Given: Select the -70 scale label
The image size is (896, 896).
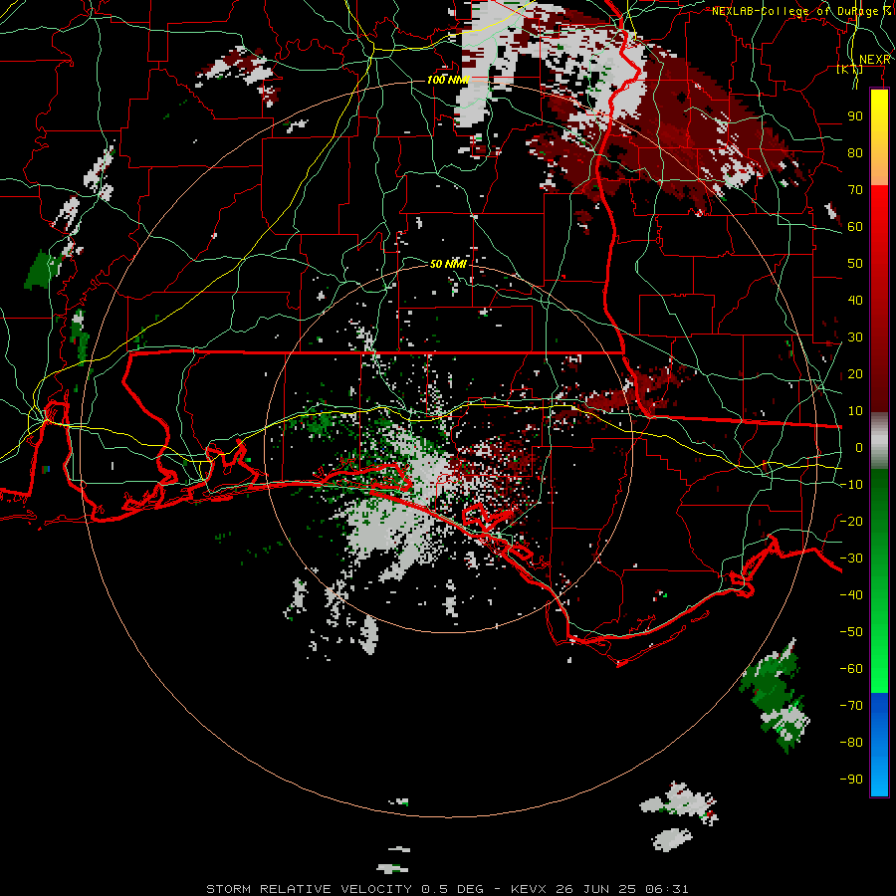Looking at the screenshot, I should (851, 706).
